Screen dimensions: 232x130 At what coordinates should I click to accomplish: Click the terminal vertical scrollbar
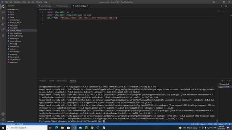coord(217,121)
